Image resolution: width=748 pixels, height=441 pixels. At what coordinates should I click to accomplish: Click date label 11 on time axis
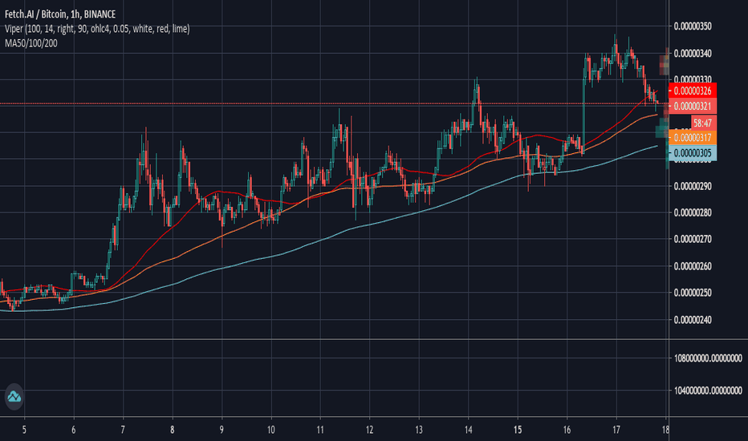click(x=320, y=430)
